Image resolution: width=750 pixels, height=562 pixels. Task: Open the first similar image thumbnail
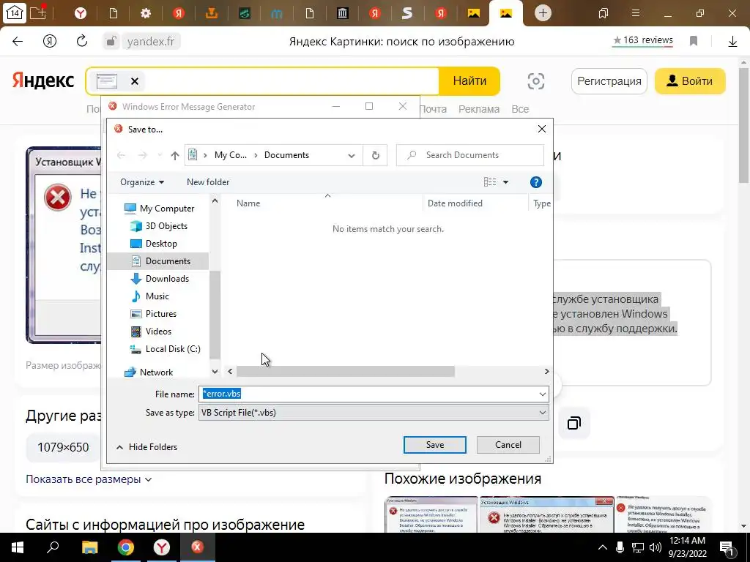[x=431, y=514]
